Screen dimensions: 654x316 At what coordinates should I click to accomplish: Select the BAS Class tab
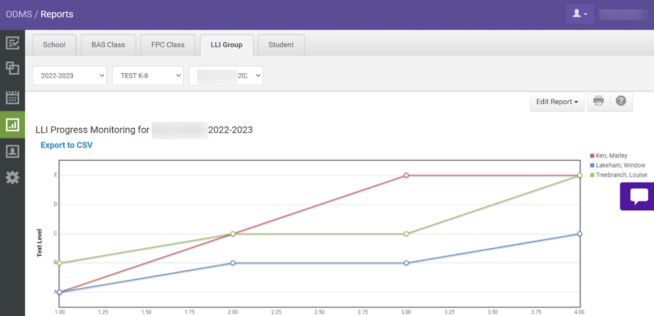tap(108, 44)
